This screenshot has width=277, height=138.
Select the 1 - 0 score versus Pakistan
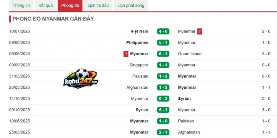163,121
